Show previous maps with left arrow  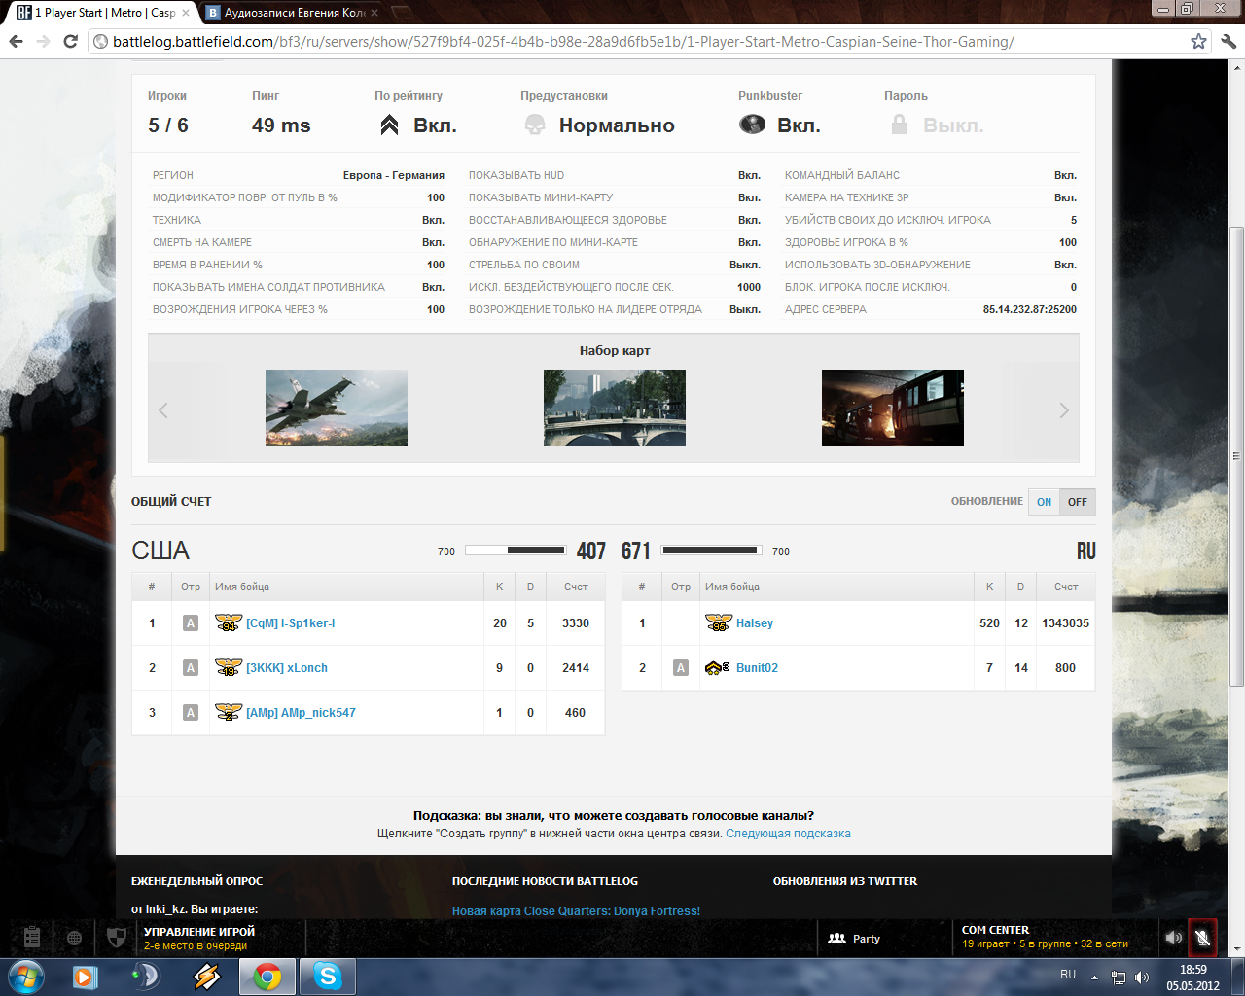tap(163, 410)
